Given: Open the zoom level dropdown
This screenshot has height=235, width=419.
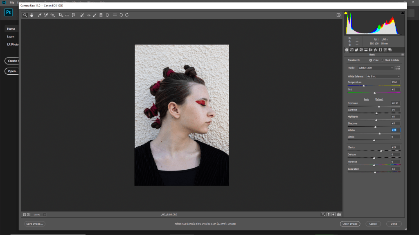Looking at the screenshot, I should [44, 214].
